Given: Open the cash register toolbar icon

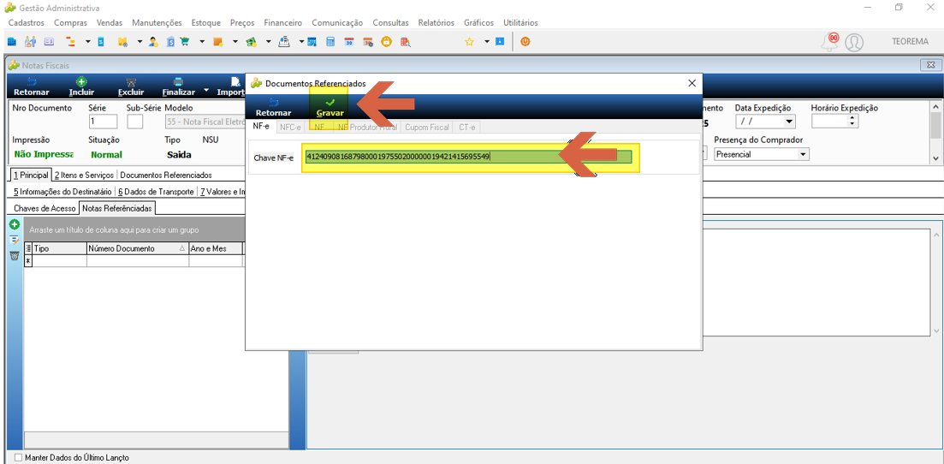Looking at the screenshot, I should click(285, 42).
